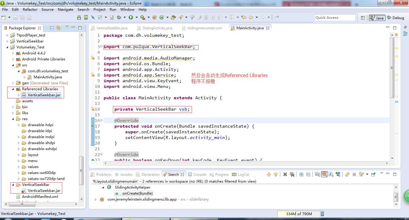Viewport: 409px width, 220px height.
Task: Toggle code folding at the line 3 import
Action: click(x=101, y=46)
